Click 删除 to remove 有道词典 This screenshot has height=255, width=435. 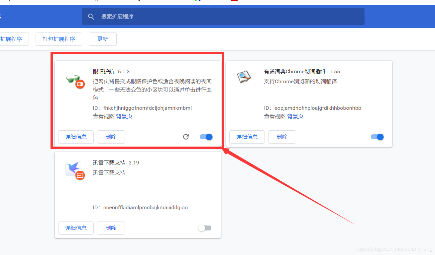click(282, 137)
